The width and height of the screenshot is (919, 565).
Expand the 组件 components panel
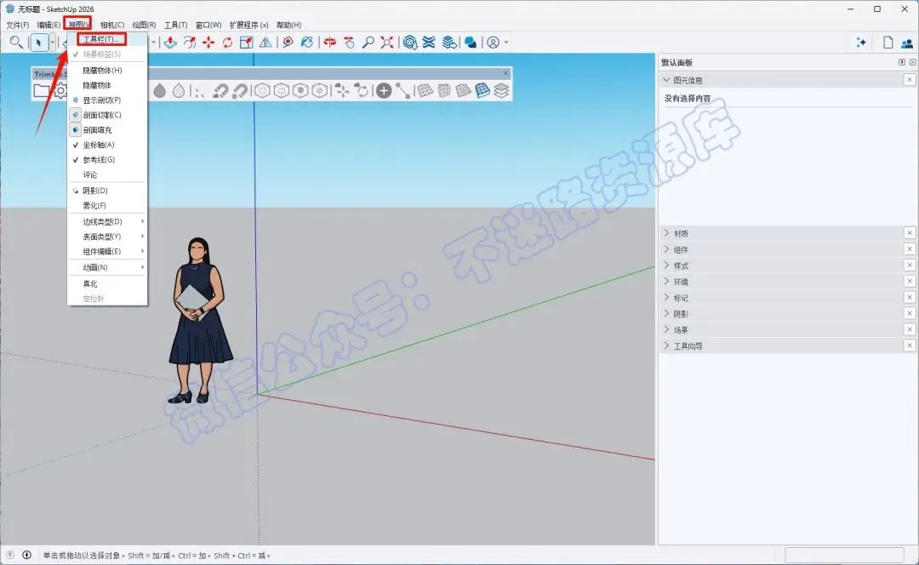pyautogui.click(x=666, y=249)
